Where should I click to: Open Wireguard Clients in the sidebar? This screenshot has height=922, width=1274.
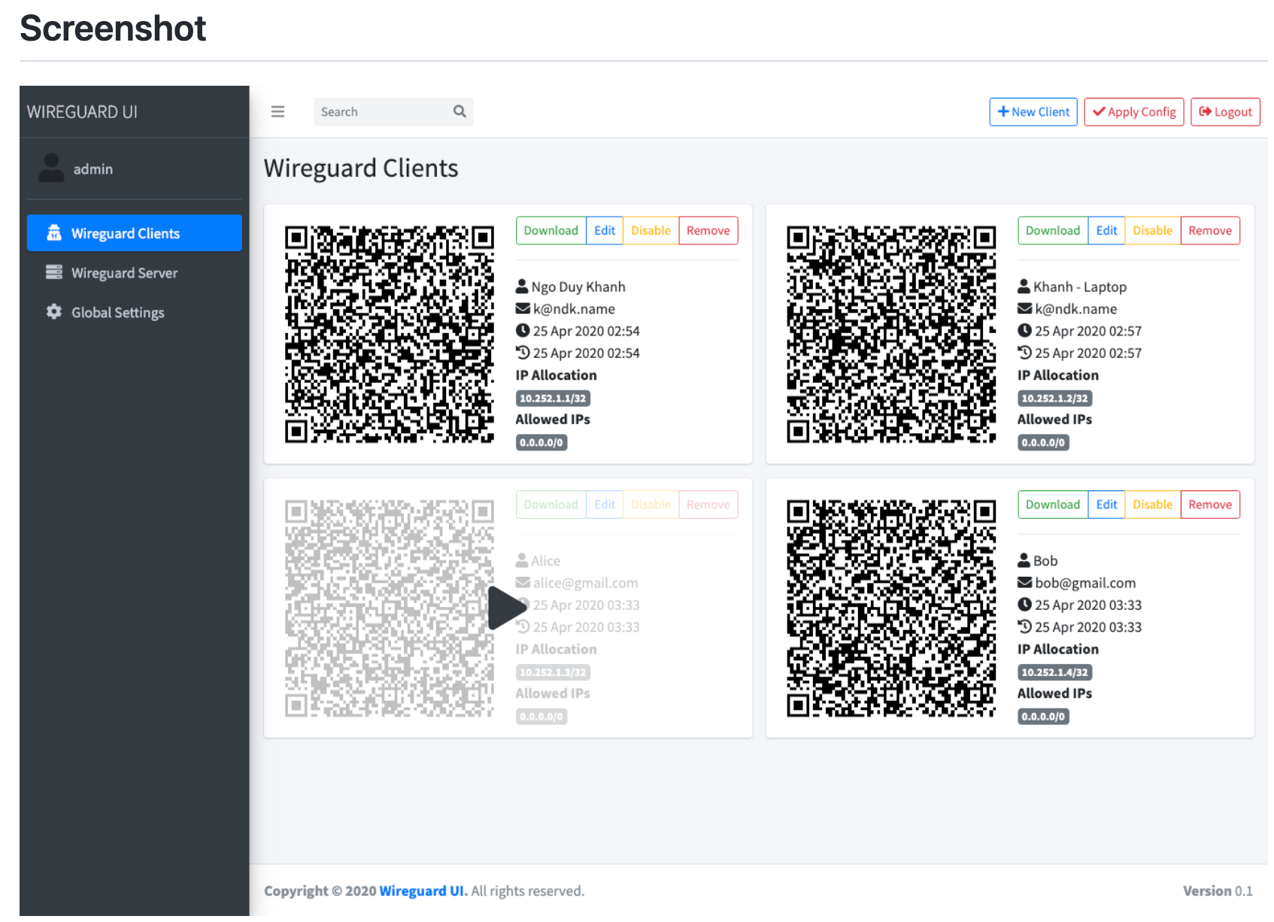[134, 233]
